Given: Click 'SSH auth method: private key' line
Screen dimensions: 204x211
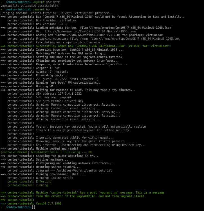Looking at the screenshot, I should point(45,101).
